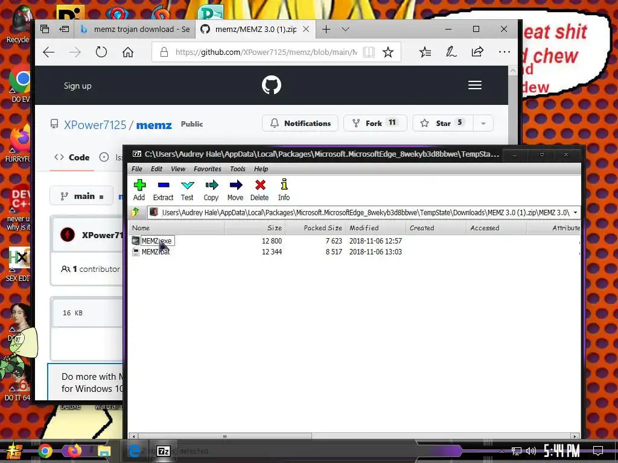Image resolution: width=618 pixels, height=463 pixels.
Task: Select the MEMZ.exe file row
Action: pos(354,241)
